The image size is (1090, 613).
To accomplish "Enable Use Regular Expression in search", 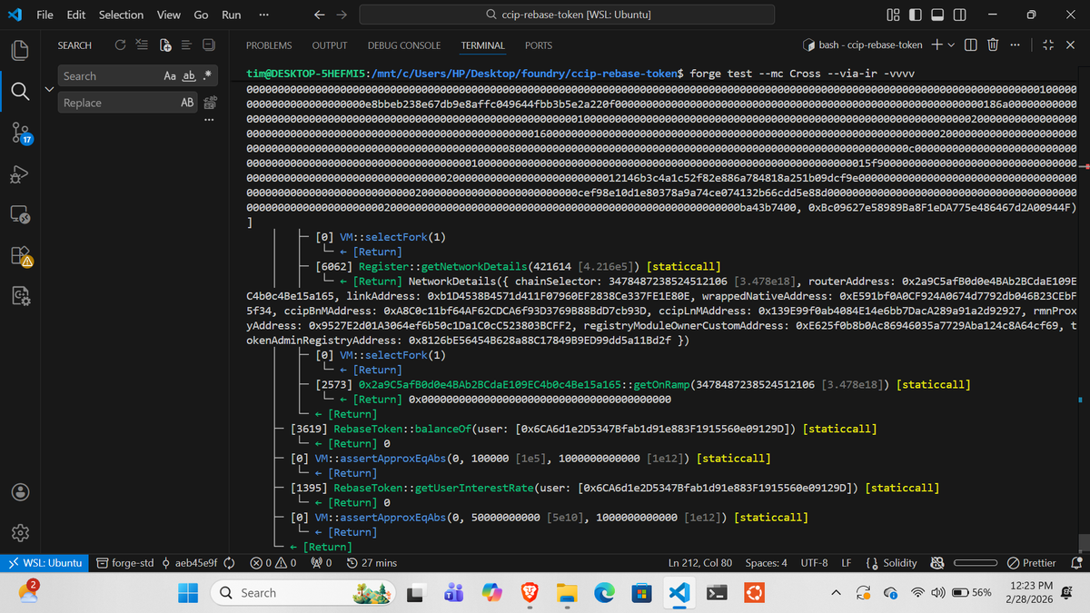I will pos(209,75).
